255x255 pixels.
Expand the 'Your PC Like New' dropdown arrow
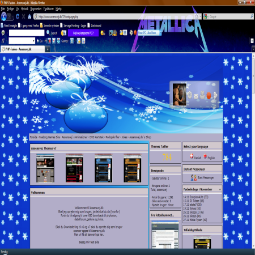pos(160,33)
